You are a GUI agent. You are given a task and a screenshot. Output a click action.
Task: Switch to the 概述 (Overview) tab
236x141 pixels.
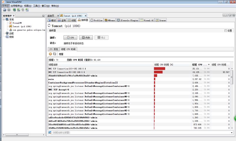pyautogui.click(x=52, y=20)
